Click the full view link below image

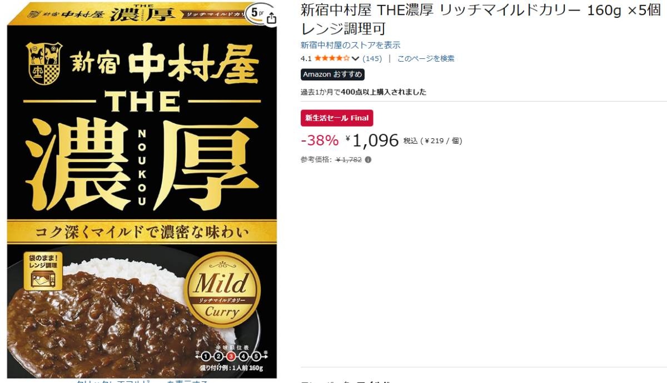(x=142, y=381)
